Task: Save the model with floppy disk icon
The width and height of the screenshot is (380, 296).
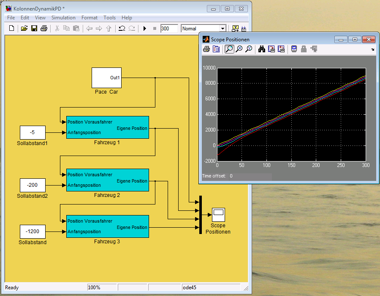Action: pyautogui.click(x=34, y=29)
